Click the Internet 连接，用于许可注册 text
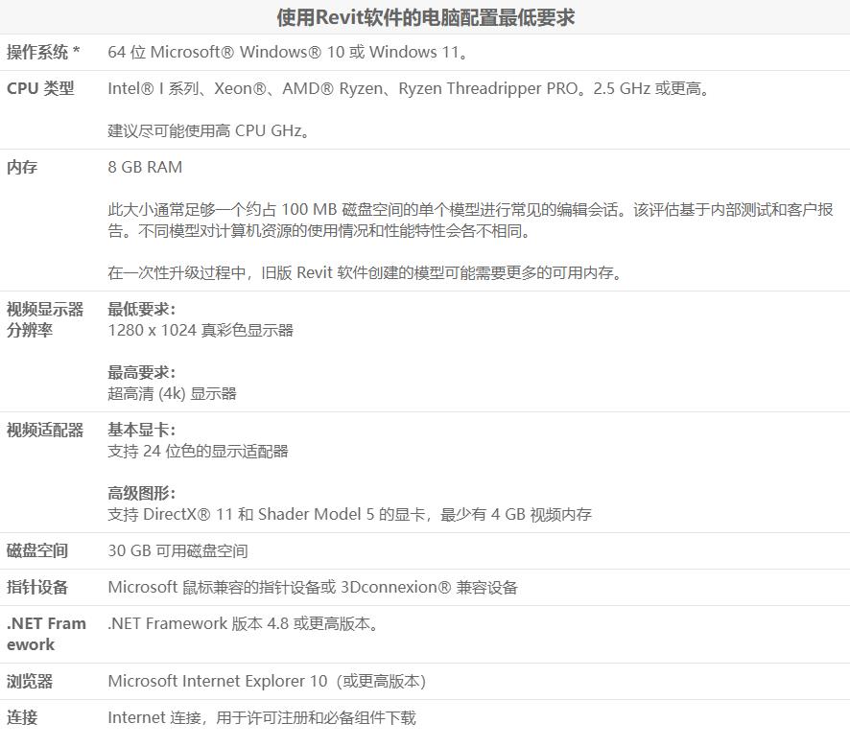This screenshot has height=747, width=850. [x=262, y=717]
